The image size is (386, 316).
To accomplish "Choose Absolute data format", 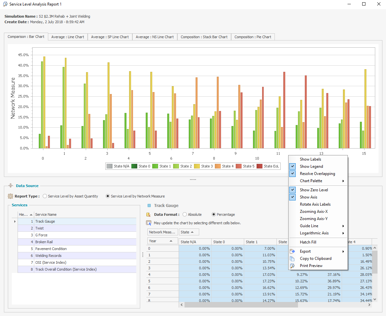I will (x=185, y=214).
